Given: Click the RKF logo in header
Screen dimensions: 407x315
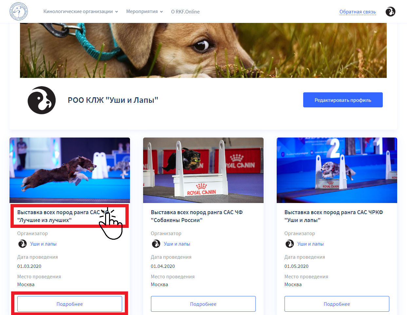Looking at the screenshot, I should (x=19, y=12).
